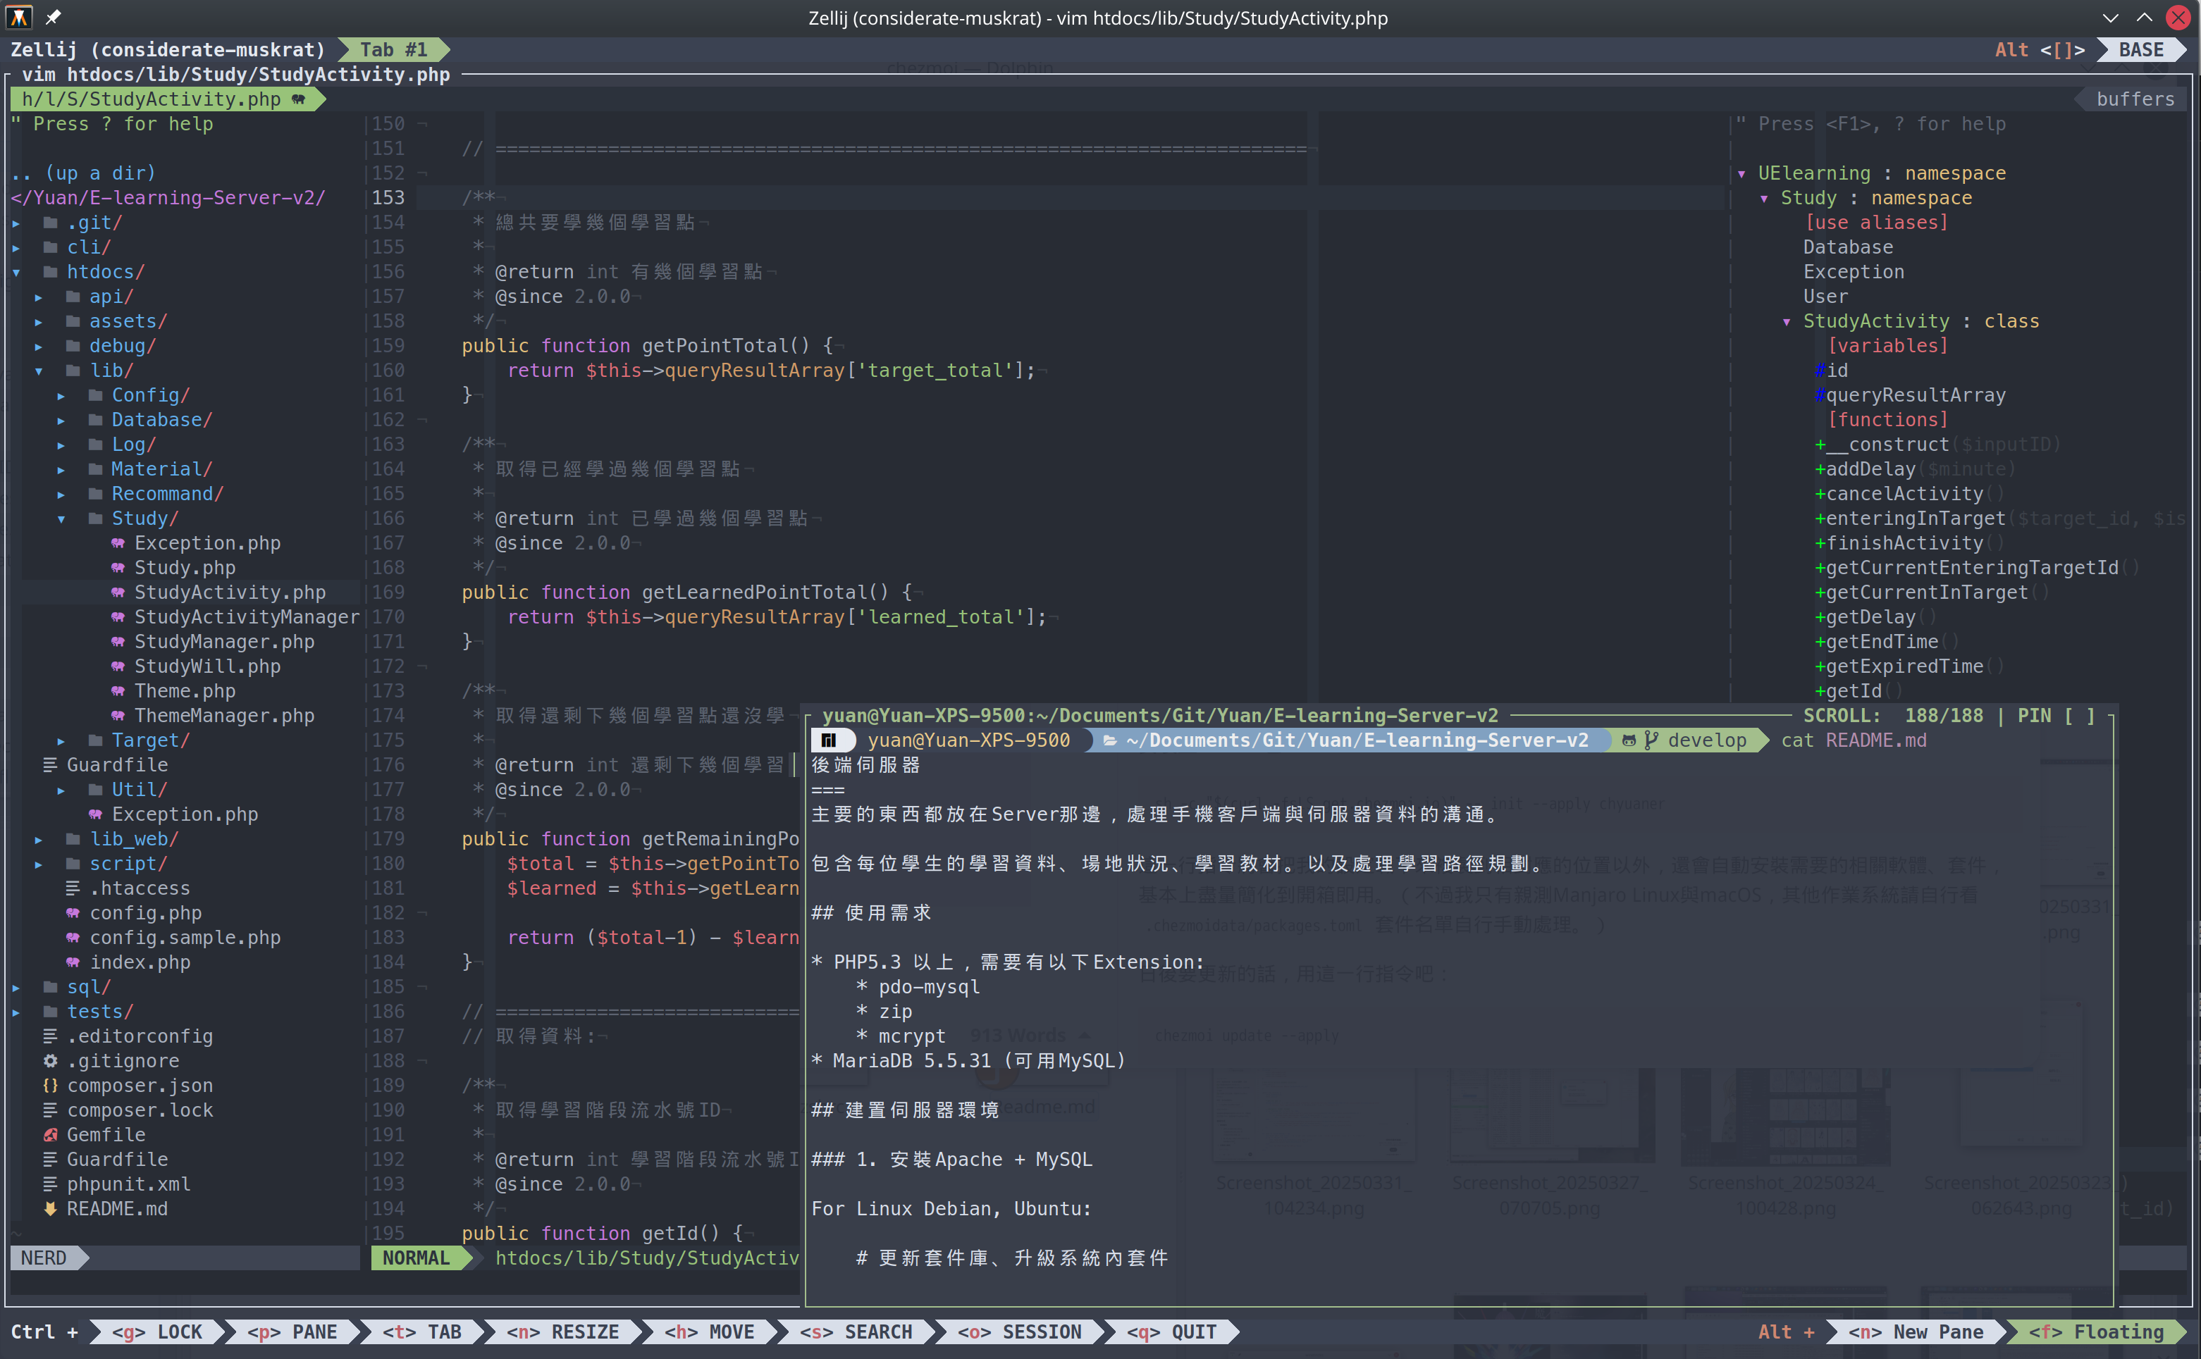Click the .gitignore gear icon
Image resolution: width=2201 pixels, height=1359 pixels.
pos(50,1060)
